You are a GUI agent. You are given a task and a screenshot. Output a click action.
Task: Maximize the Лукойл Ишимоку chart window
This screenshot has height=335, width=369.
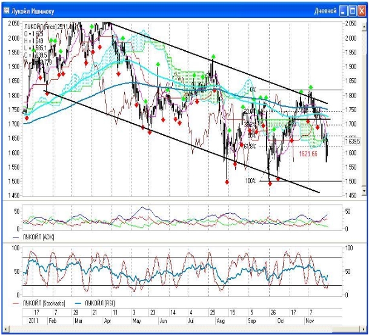pos(352,11)
